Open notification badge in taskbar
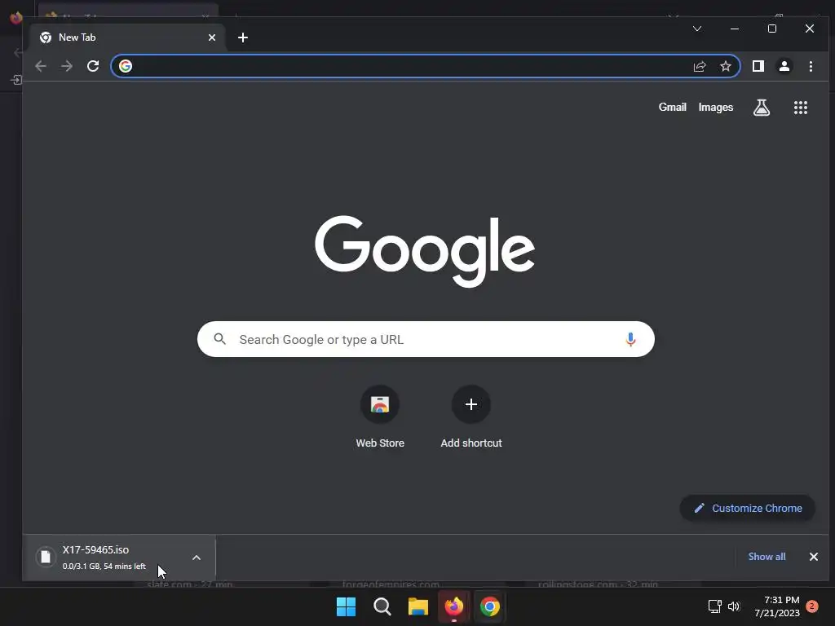This screenshot has width=835, height=626. [812, 606]
